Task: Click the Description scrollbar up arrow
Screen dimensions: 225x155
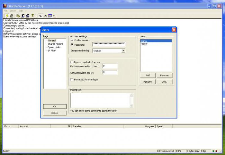Action: click(131, 95)
